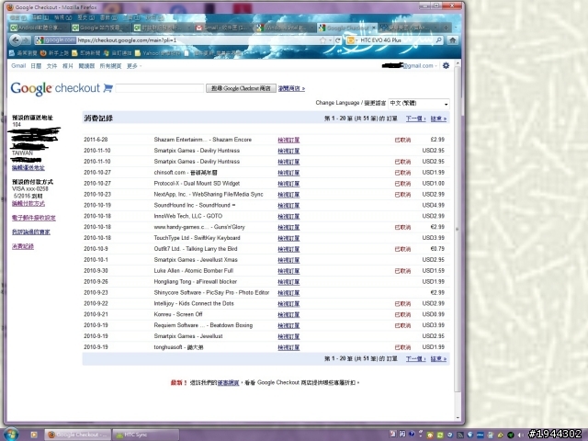The width and height of the screenshot is (588, 441).
Task: Click the 日曆 item in Google bar
Action: coord(36,66)
